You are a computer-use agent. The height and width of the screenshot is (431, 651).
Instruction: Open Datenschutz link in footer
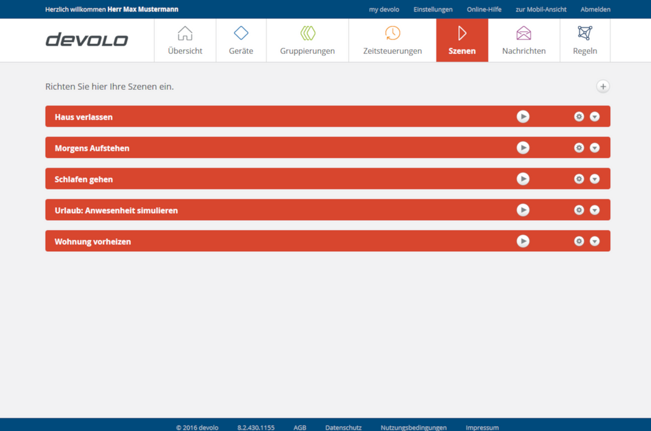[343, 427]
